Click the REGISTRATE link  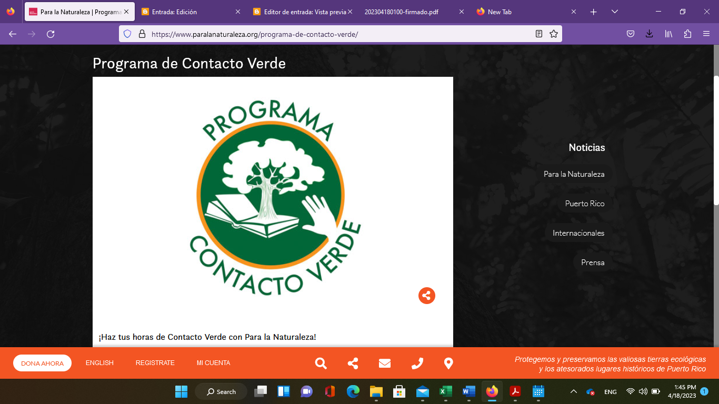pos(155,363)
